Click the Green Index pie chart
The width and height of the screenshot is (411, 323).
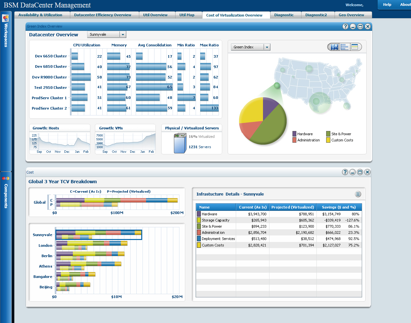263,121
